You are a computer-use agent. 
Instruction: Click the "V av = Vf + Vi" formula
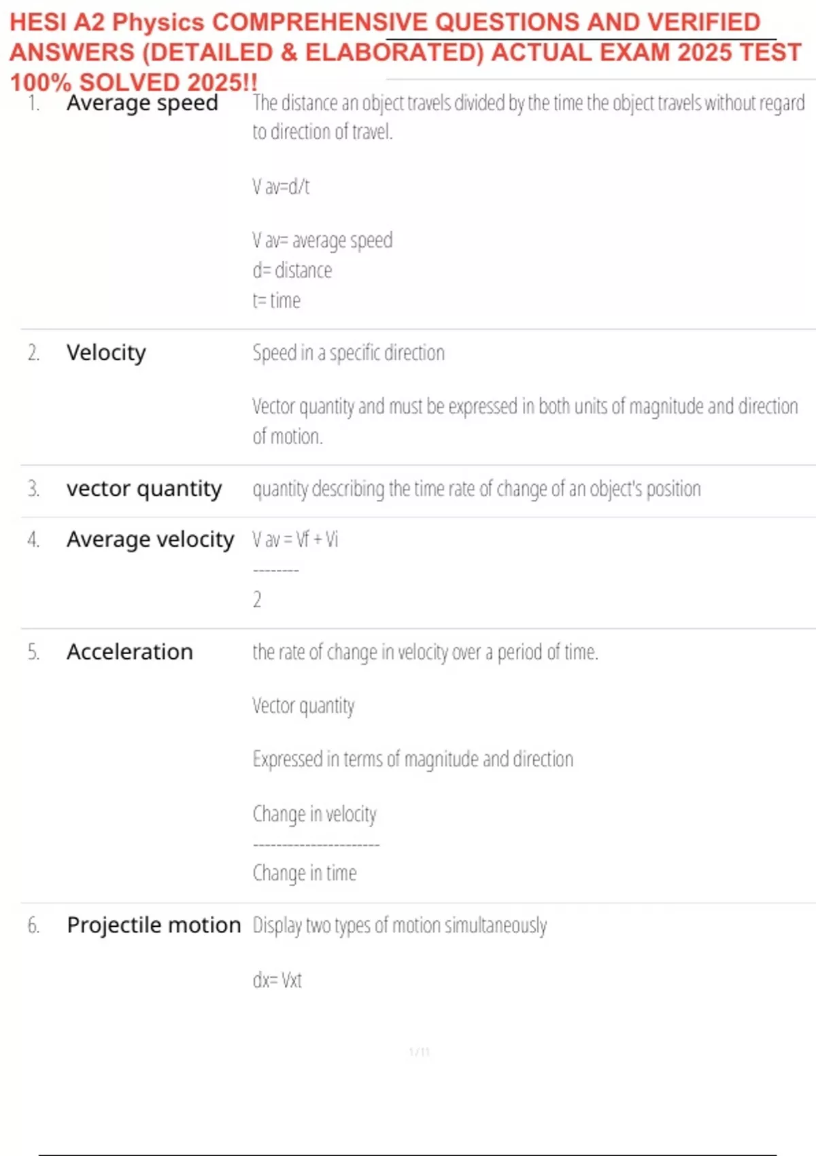coord(295,540)
